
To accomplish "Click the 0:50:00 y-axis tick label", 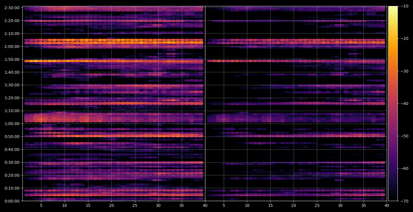I will (12, 137).
